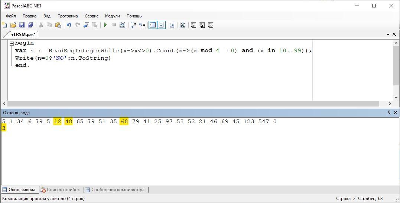
Task: Click the highlighted number 12 in output
Action: click(58, 121)
